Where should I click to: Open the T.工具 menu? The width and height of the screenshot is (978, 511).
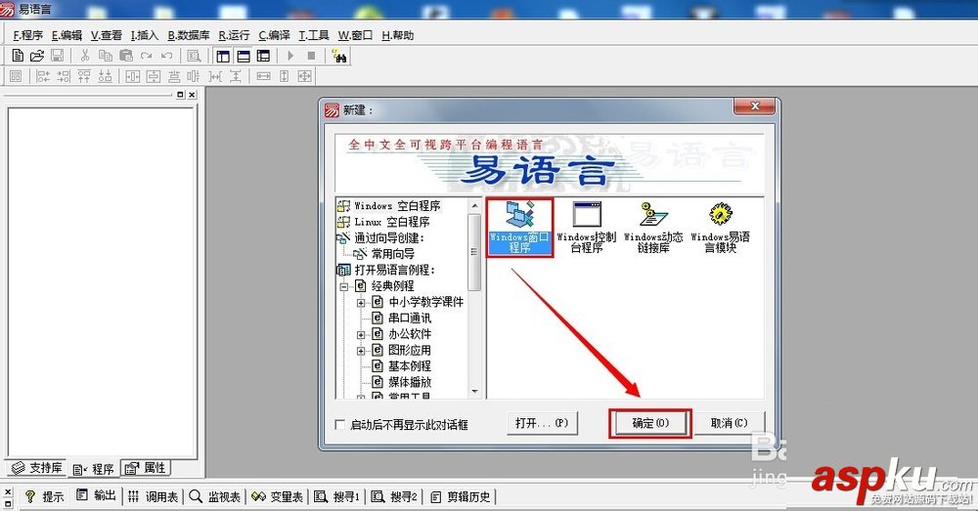point(314,35)
